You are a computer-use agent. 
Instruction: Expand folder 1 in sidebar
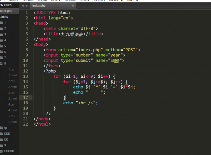point(5,22)
